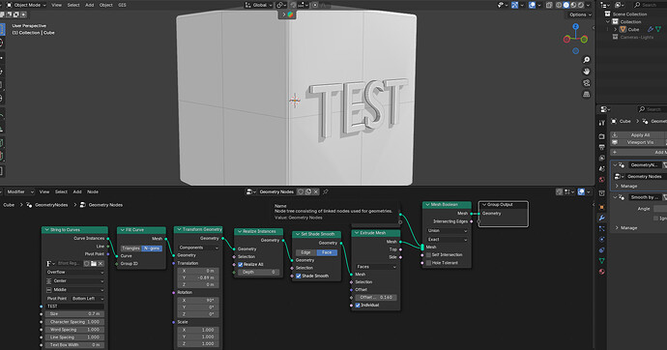Select material preview shading mode
Viewport: 667px width, 350px height.
pos(573,5)
